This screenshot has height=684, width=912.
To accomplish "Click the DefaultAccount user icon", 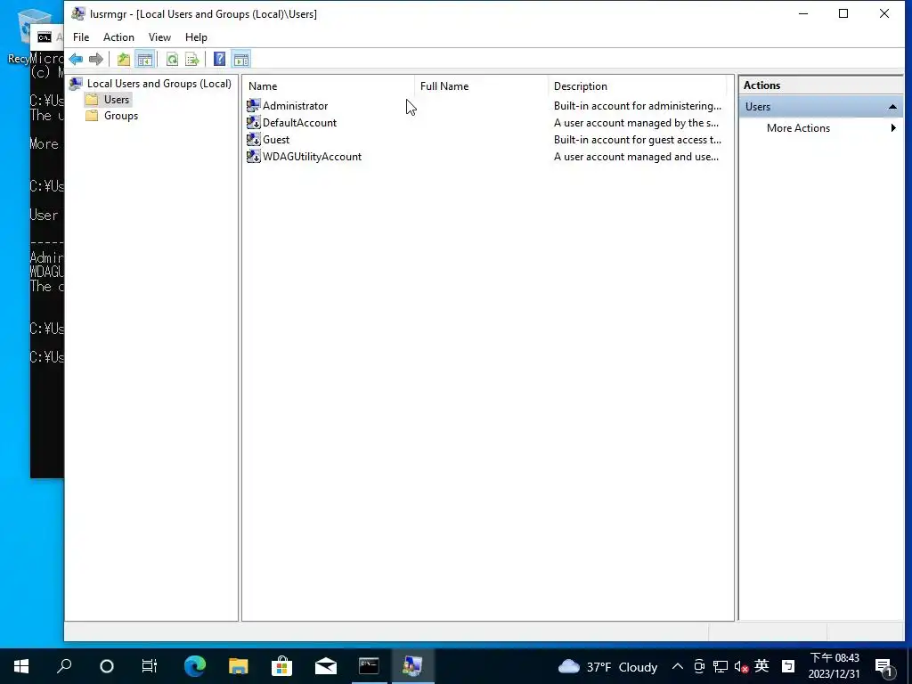I will point(254,122).
